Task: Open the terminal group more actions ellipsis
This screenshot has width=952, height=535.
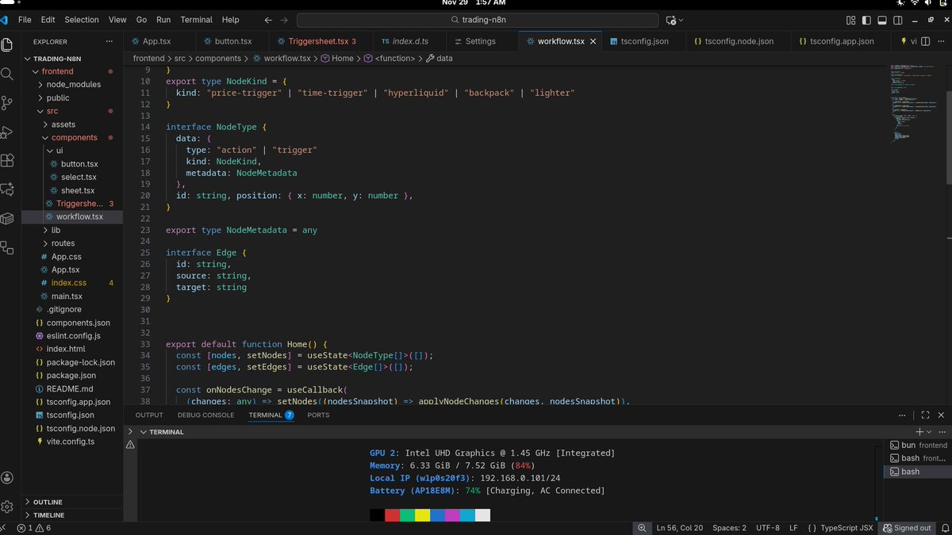Action: click(941, 432)
